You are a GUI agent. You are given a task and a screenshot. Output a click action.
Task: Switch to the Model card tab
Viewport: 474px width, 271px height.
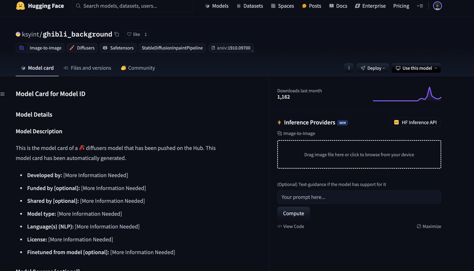pyautogui.click(x=37, y=68)
